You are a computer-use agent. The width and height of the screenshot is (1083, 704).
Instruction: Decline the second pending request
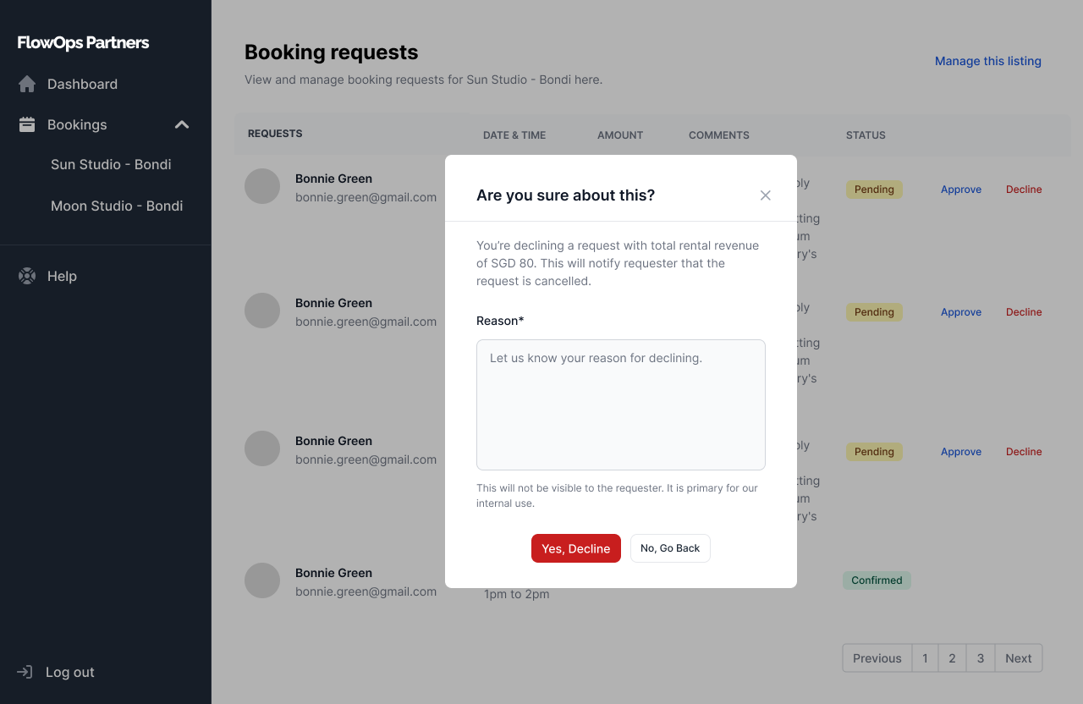1024,312
